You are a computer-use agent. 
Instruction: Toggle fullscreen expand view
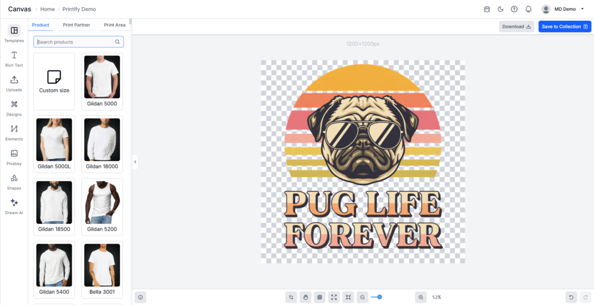coord(334,297)
